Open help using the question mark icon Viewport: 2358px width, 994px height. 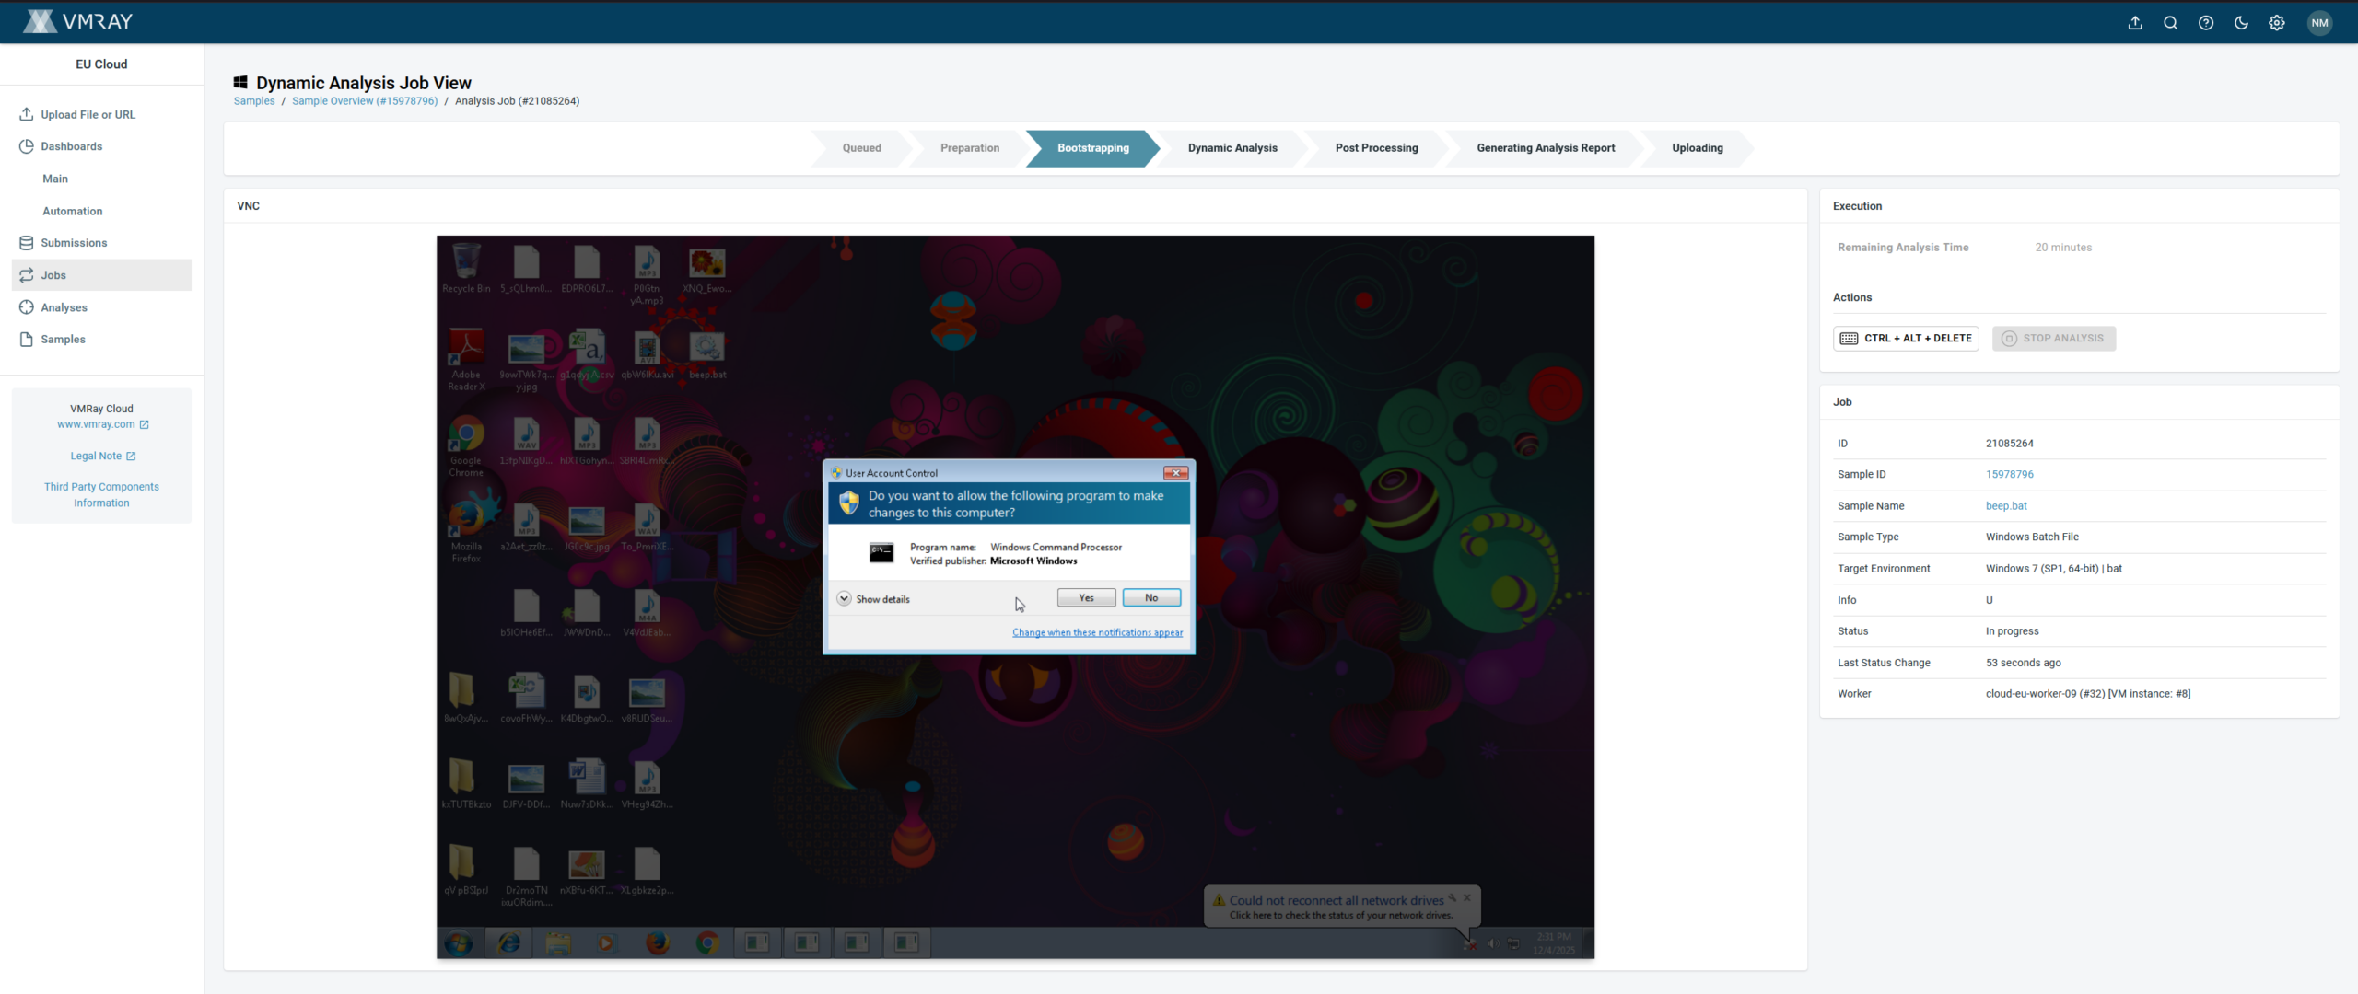click(x=2206, y=22)
